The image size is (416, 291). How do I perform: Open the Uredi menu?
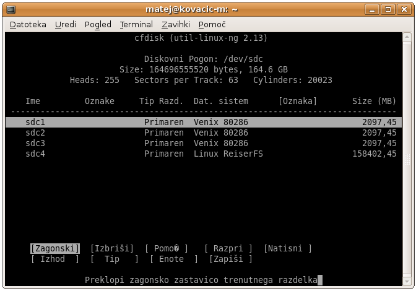click(66, 24)
